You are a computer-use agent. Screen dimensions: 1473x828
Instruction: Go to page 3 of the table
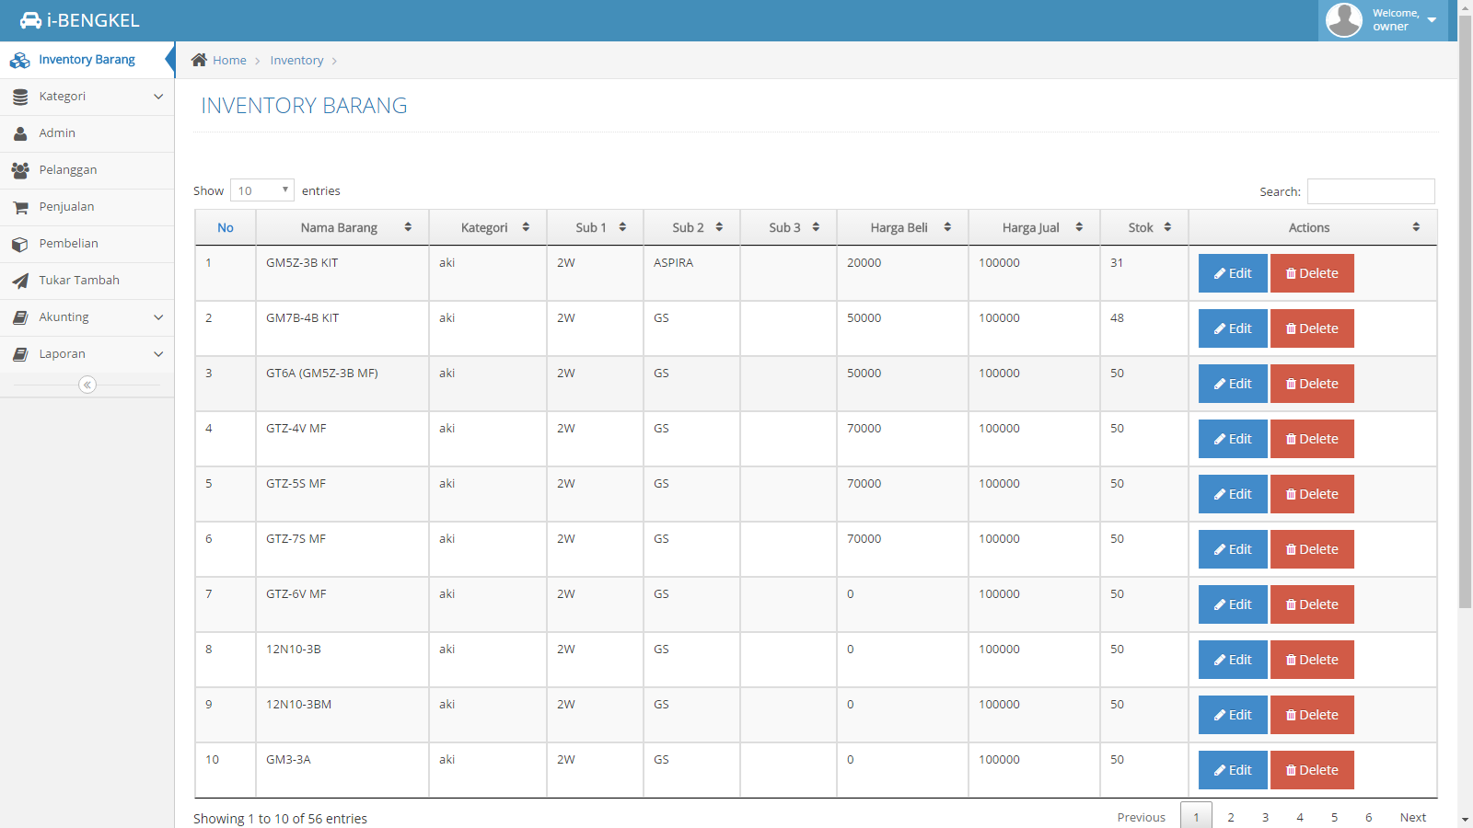coord(1265,817)
